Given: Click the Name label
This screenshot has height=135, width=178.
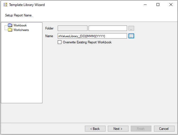Looking at the screenshot, I should pos(49,36).
